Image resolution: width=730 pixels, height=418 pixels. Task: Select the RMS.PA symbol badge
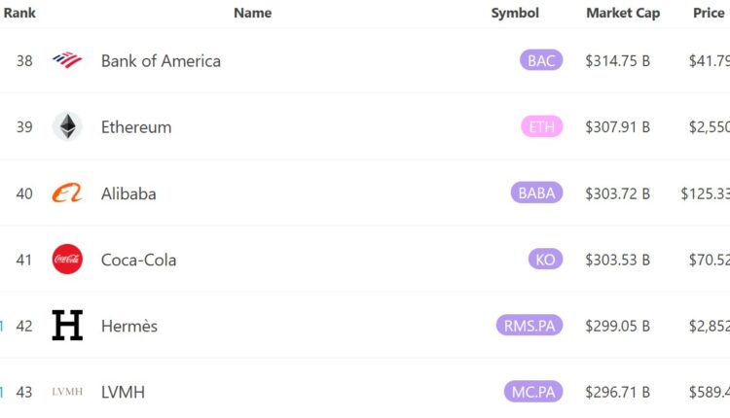pos(529,326)
